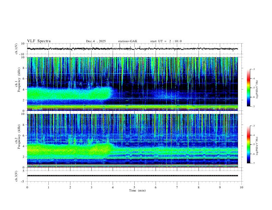Click the date 'Dec. 4, 2025'
The height and width of the screenshot is (210, 272).
tap(96, 41)
